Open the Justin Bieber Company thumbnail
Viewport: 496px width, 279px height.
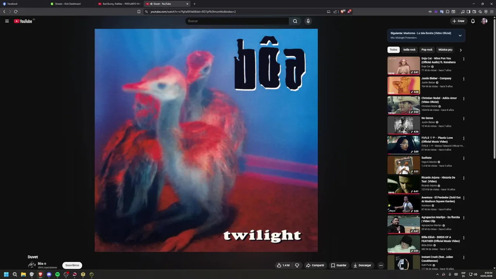click(403, 85)
